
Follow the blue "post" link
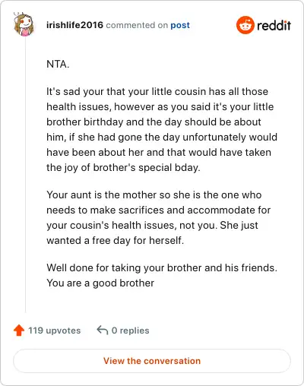pyautogui.click(x=180, y=25)
